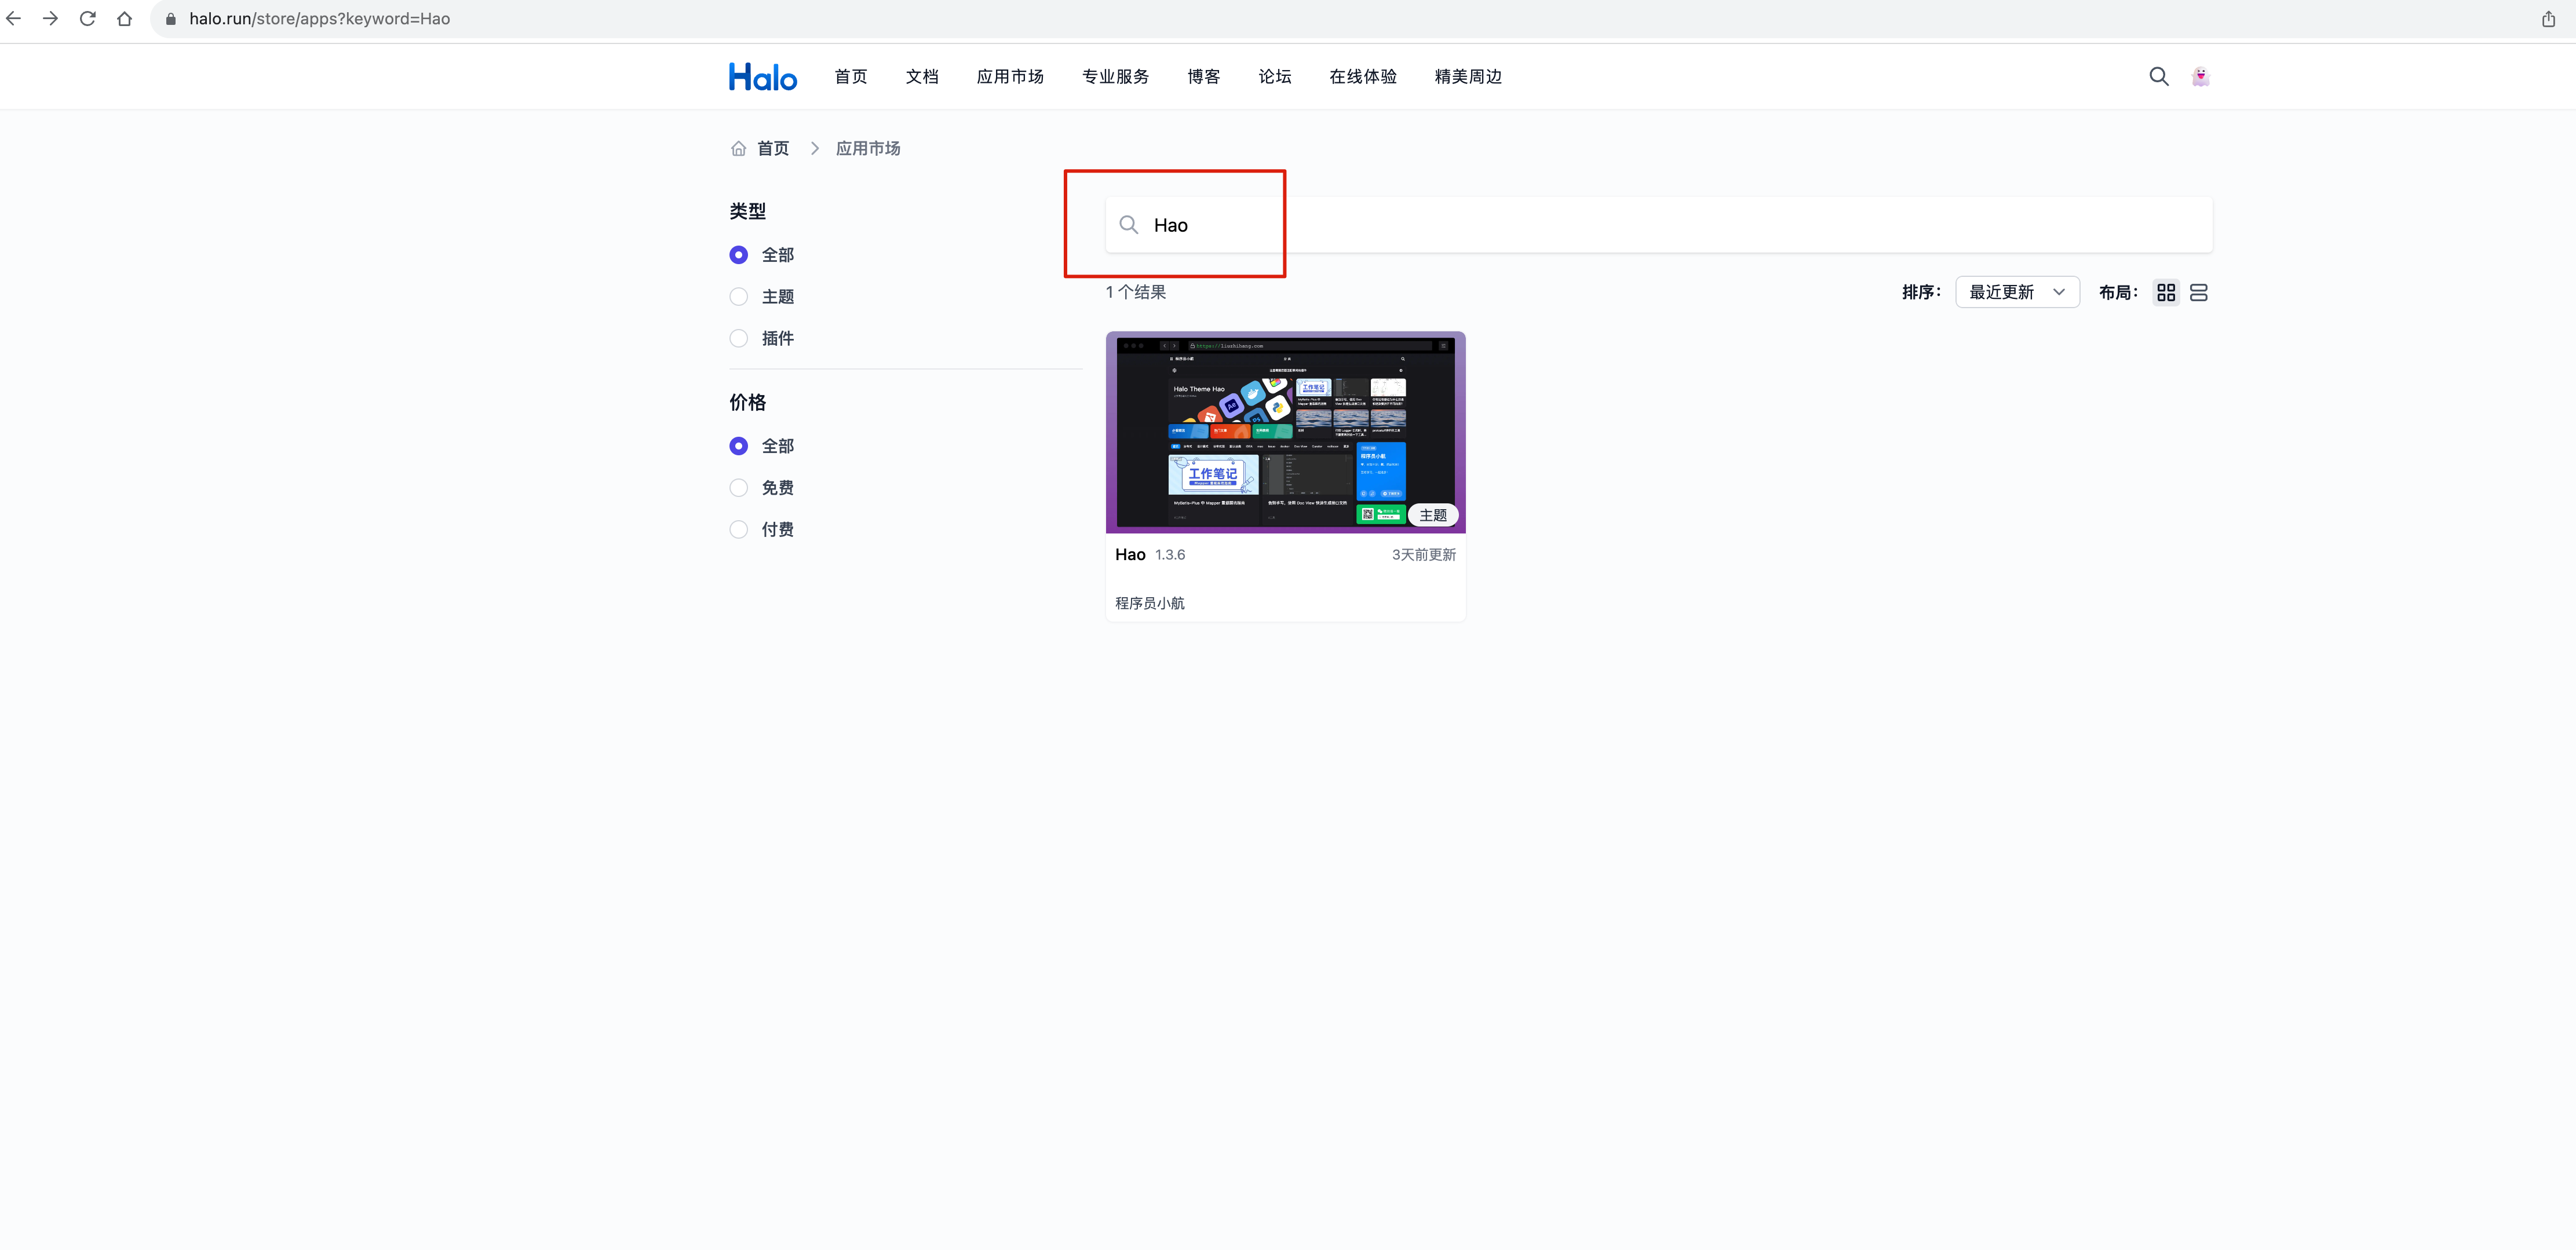Switch to grid layout view
2576x1250 pixels.
click(2166, 293)
